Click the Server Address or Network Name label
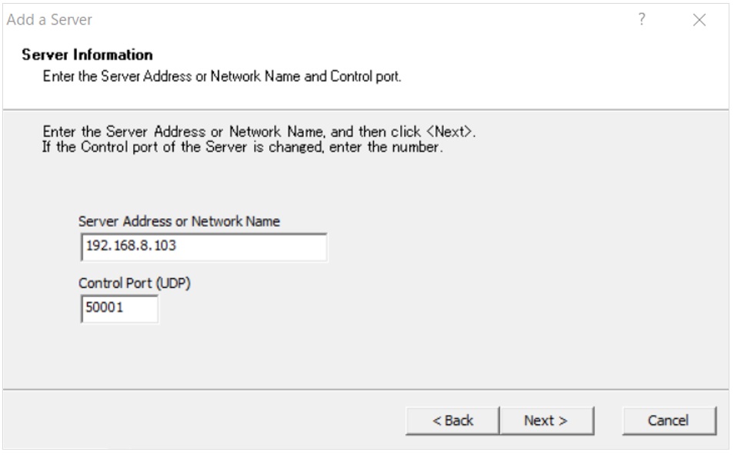This screenshot has width=734, height=455. [178, 221]
